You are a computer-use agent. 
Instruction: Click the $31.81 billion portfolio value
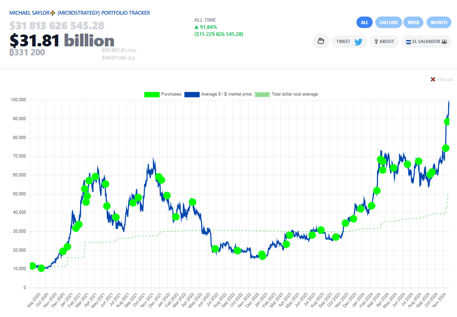pos(62,41)
